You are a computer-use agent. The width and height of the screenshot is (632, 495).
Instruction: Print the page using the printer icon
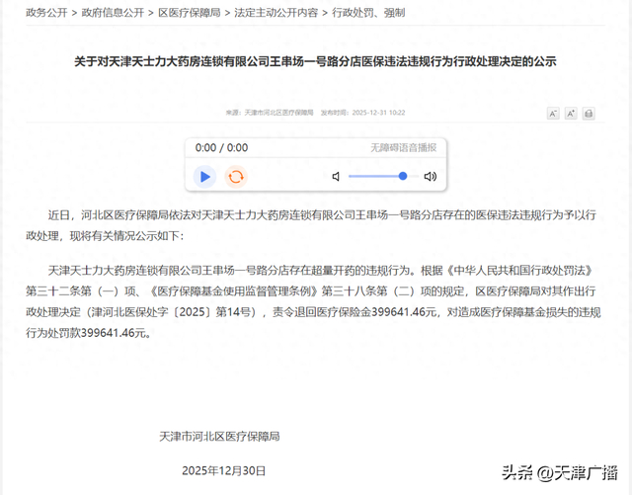point(589,114)
